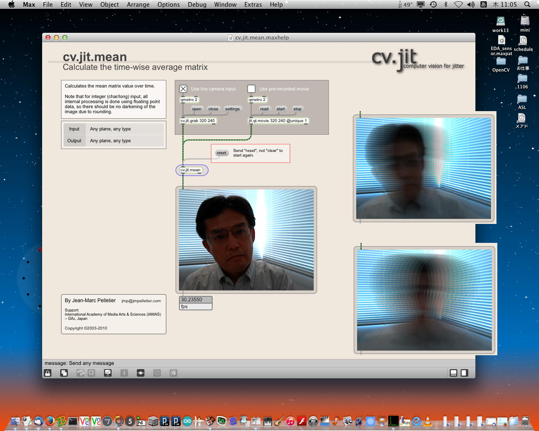Click the live camera preview in help patch
The width and height of the screenshot is (539, 431).
pos(246,240)
